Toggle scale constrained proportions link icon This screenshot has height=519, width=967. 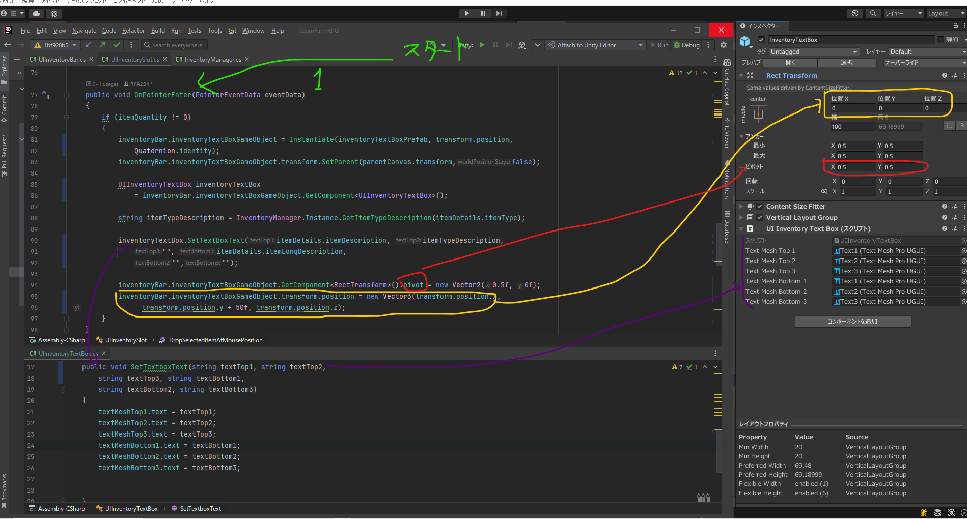pyautogui.click(x=824, y=191)
